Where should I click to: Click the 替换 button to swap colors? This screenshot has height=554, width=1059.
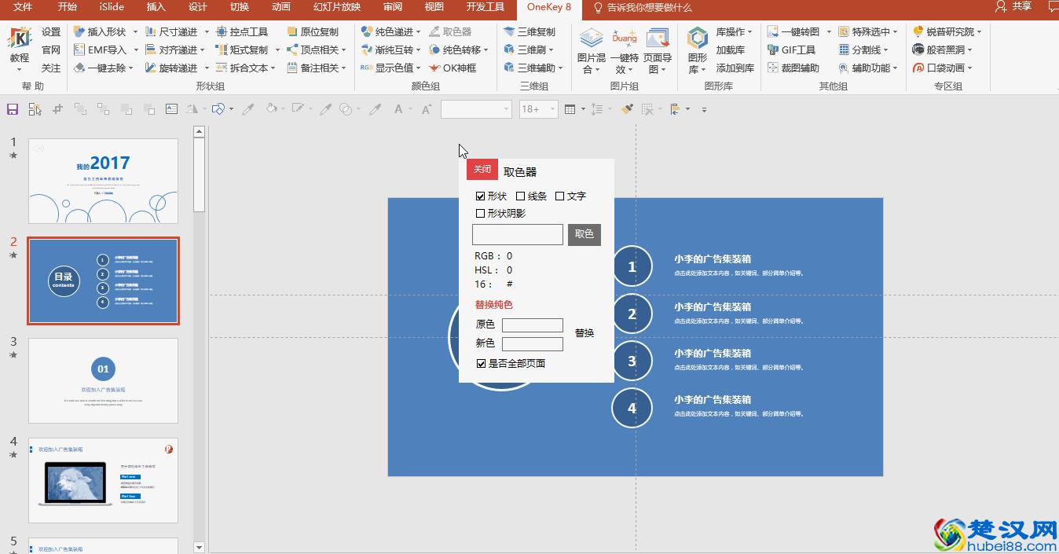coord(584,332)
